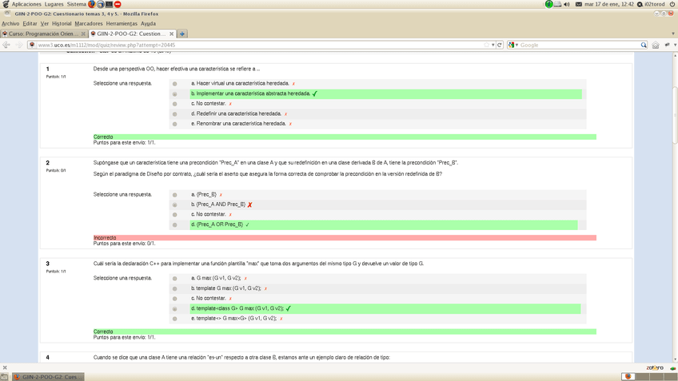
Task: Click the power icon in the top panel
Action: (672, 4)
